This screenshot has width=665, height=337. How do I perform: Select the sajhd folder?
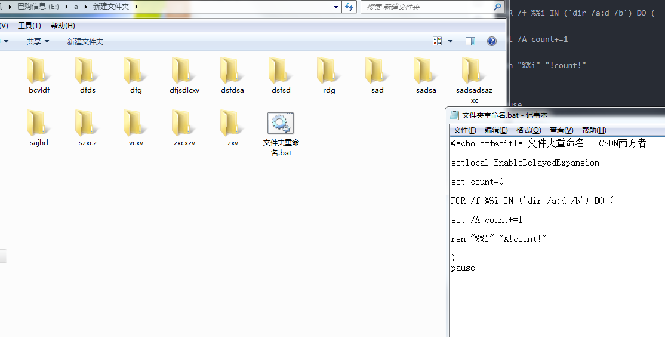point(39,123)
